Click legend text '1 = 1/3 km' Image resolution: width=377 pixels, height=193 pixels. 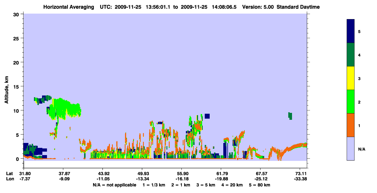[x=154, y=185]
